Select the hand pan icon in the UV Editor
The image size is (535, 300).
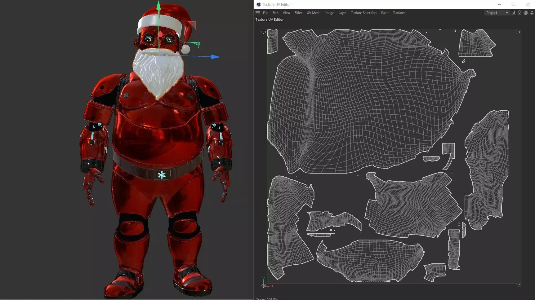pyautogui.click(x=526, y=13)
